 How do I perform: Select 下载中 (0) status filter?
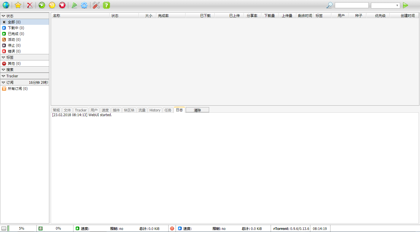24,28
